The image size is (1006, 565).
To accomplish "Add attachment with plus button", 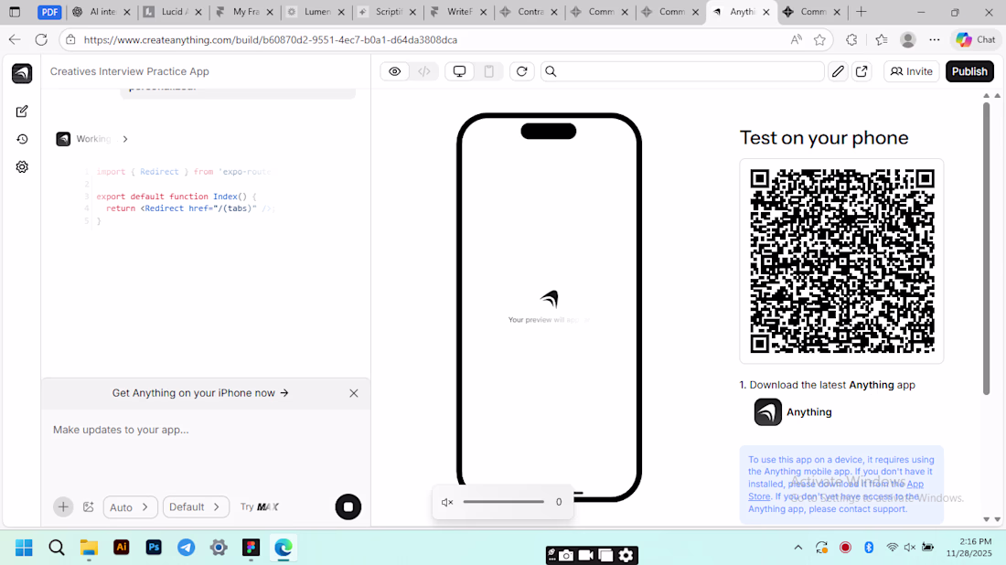I will click(x=63, y=506).
